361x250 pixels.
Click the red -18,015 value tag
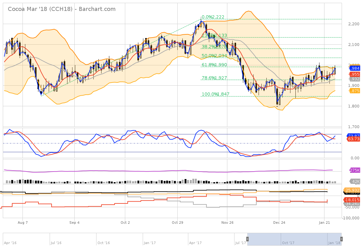click(352, 200)
